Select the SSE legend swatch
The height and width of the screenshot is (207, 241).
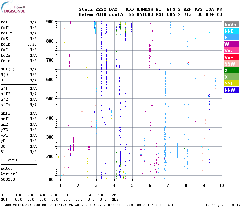pos(231,83)
